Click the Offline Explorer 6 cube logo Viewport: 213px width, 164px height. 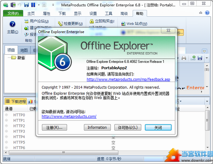click(54, 54)
